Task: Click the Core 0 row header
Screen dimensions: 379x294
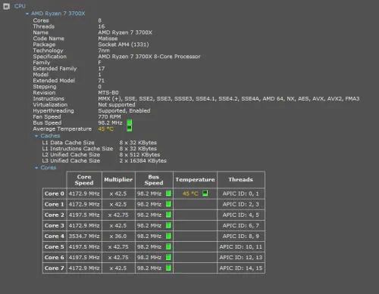Action: coord(55,193)
